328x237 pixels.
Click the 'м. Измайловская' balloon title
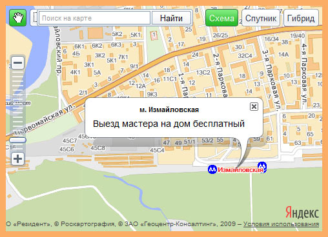[169, 109]
